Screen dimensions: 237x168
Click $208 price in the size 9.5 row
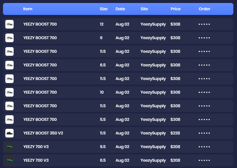[175, 147]
